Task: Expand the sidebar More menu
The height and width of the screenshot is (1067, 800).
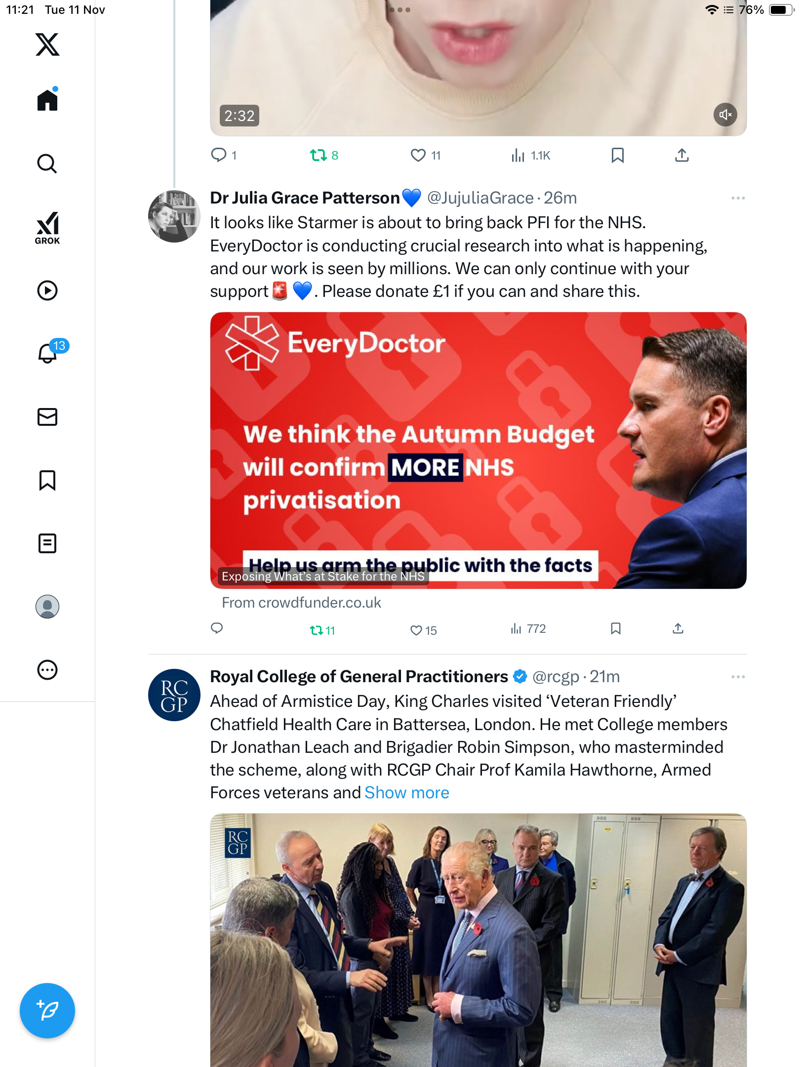Action: point(47,670)
